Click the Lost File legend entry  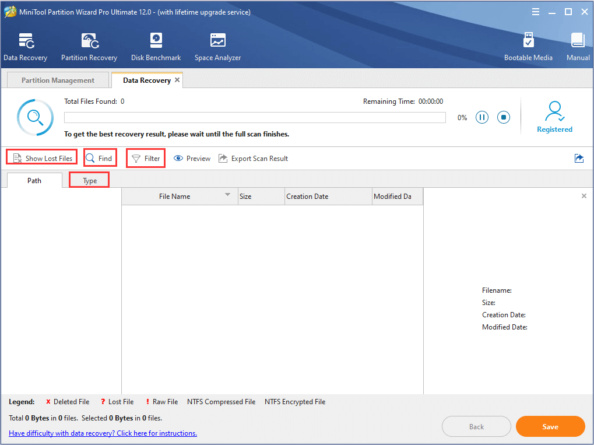[117, 402]
